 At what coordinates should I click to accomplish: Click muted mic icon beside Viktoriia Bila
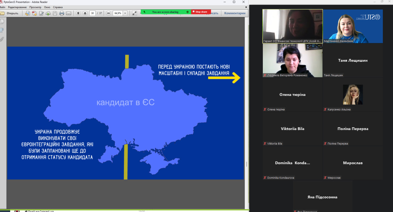pyautogui.click(x=265, y=144)
